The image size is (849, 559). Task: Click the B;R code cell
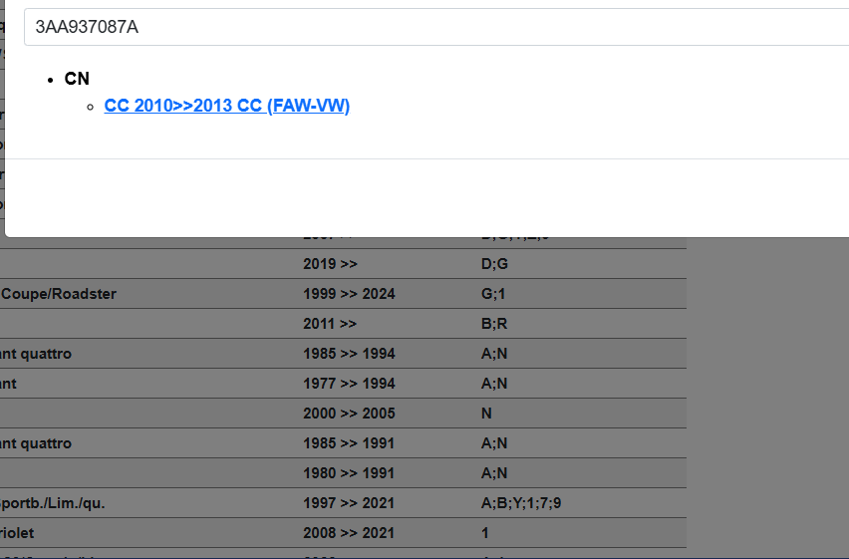(x=494, y=324)
